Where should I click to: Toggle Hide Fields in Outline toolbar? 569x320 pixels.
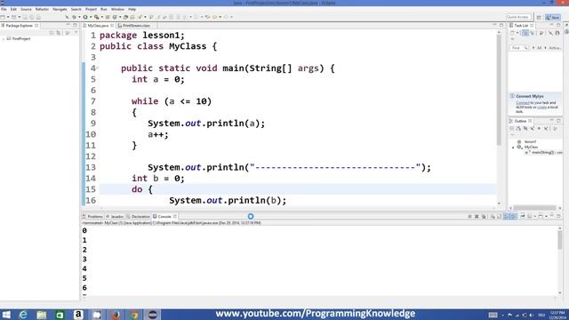click(x=525, y=128)
